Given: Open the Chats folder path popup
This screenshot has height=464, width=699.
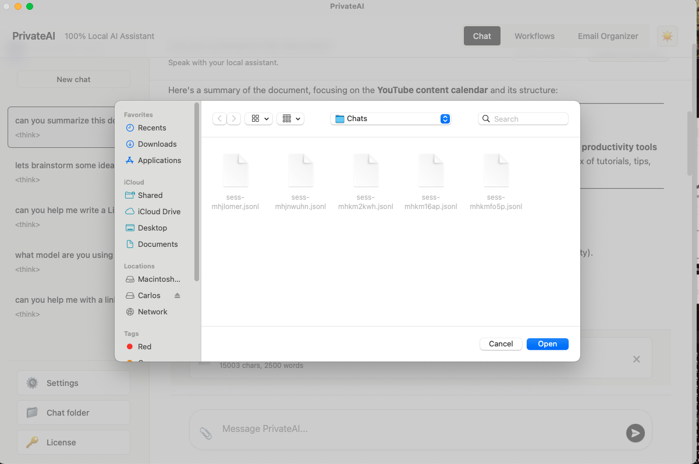Looking at the screenshot, I should 391,119.
